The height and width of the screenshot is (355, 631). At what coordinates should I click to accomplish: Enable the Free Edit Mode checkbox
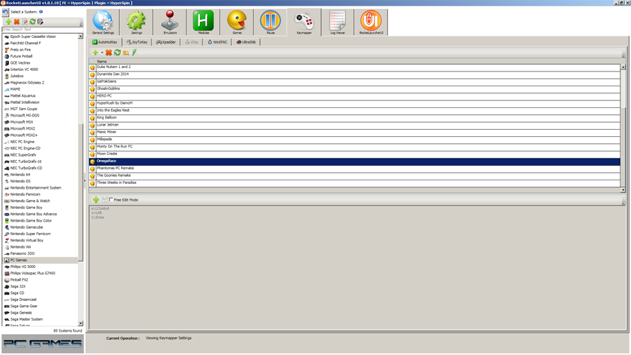(111, 200)
